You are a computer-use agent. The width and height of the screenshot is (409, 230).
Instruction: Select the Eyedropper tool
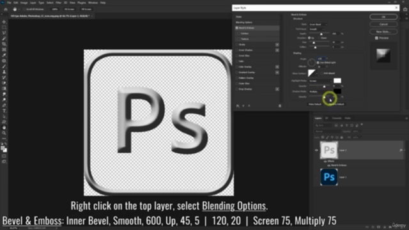pos(4,56)
